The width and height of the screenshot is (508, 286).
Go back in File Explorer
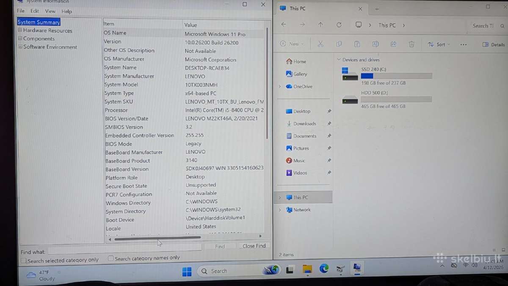[284, 25]
